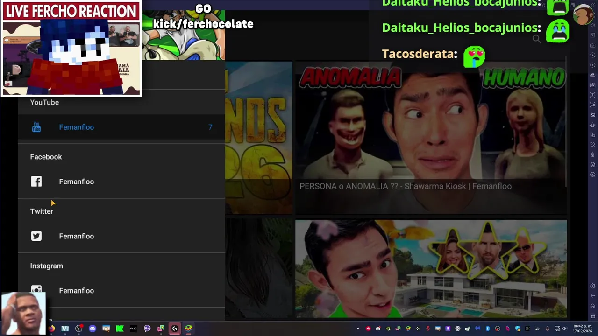The height and width of the screenshot is (336, 598).
Task: Collapse the sidebar with the double-chevron icon
Action: click(x=593, y=5)
